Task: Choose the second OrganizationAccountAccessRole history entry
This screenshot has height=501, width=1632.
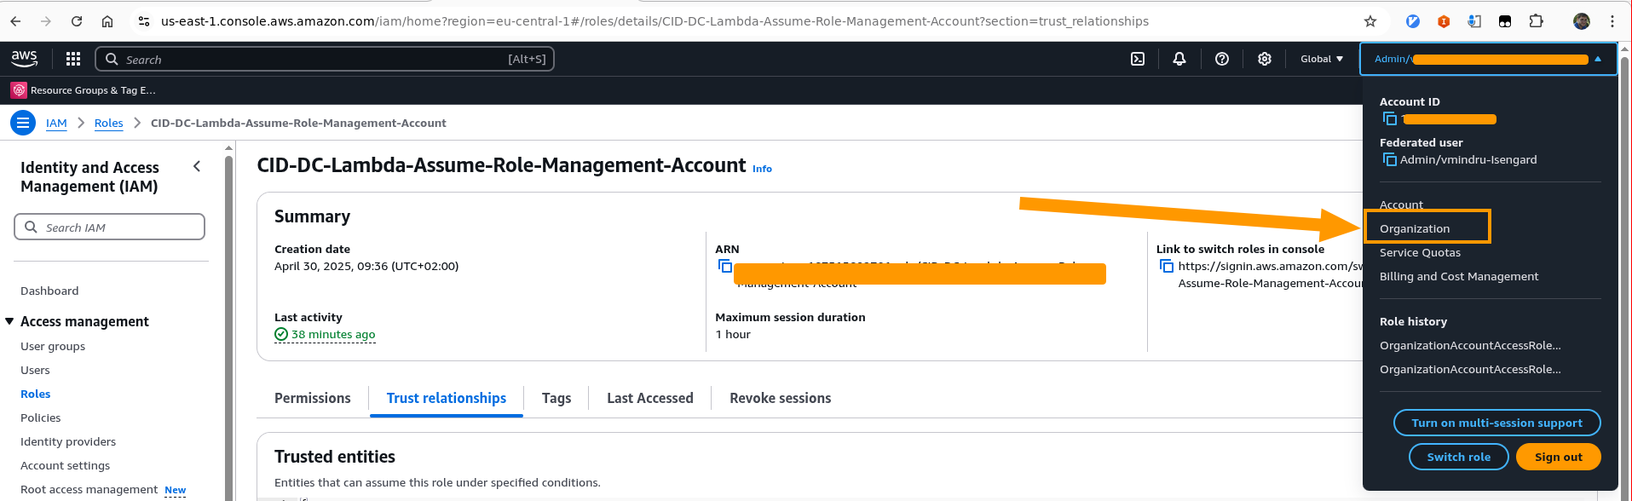Action: click(x=1470, y=369)
